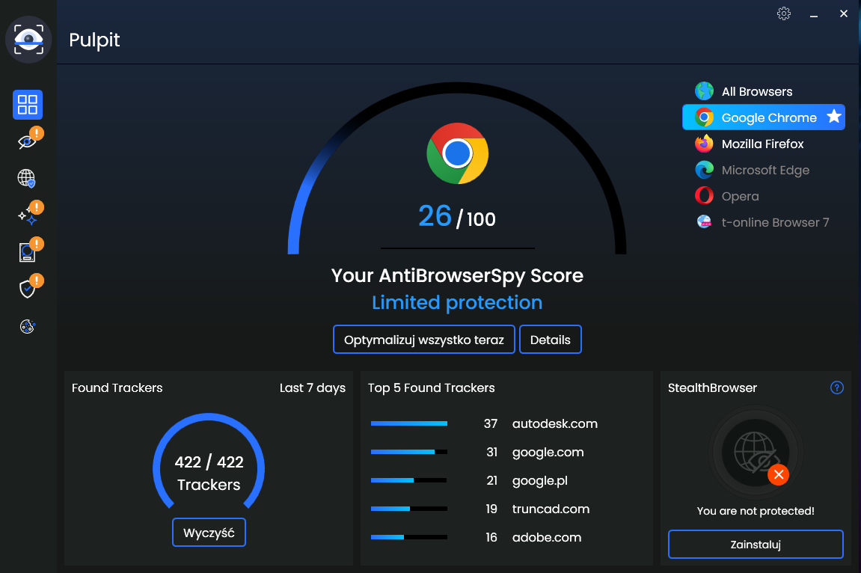
Task: Click the Pulpit page title
Action: (x=94, y=40)
